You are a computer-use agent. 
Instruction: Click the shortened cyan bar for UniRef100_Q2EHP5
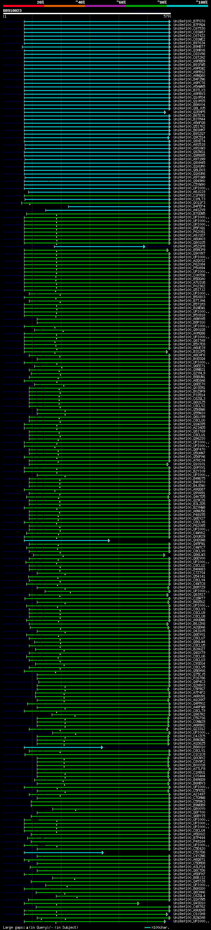(x=95, y=112)
